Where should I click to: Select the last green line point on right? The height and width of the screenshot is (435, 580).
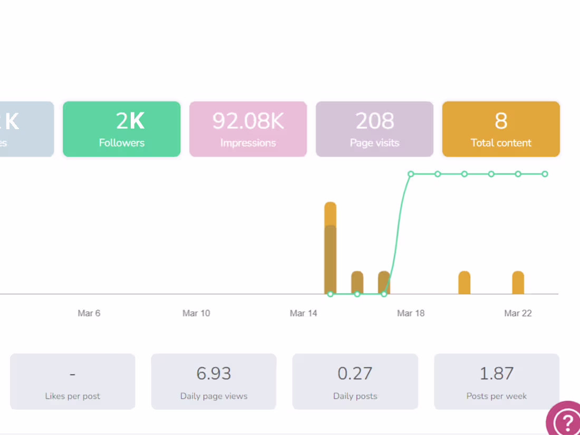pyautogui.click(x=545, y=174)
